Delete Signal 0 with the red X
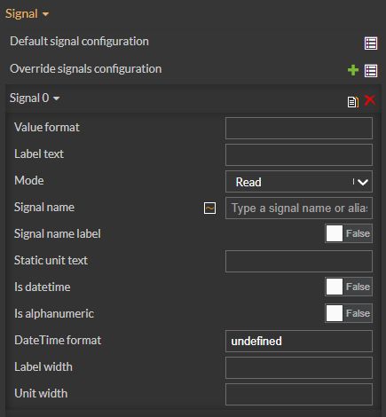 click(370, 100)
